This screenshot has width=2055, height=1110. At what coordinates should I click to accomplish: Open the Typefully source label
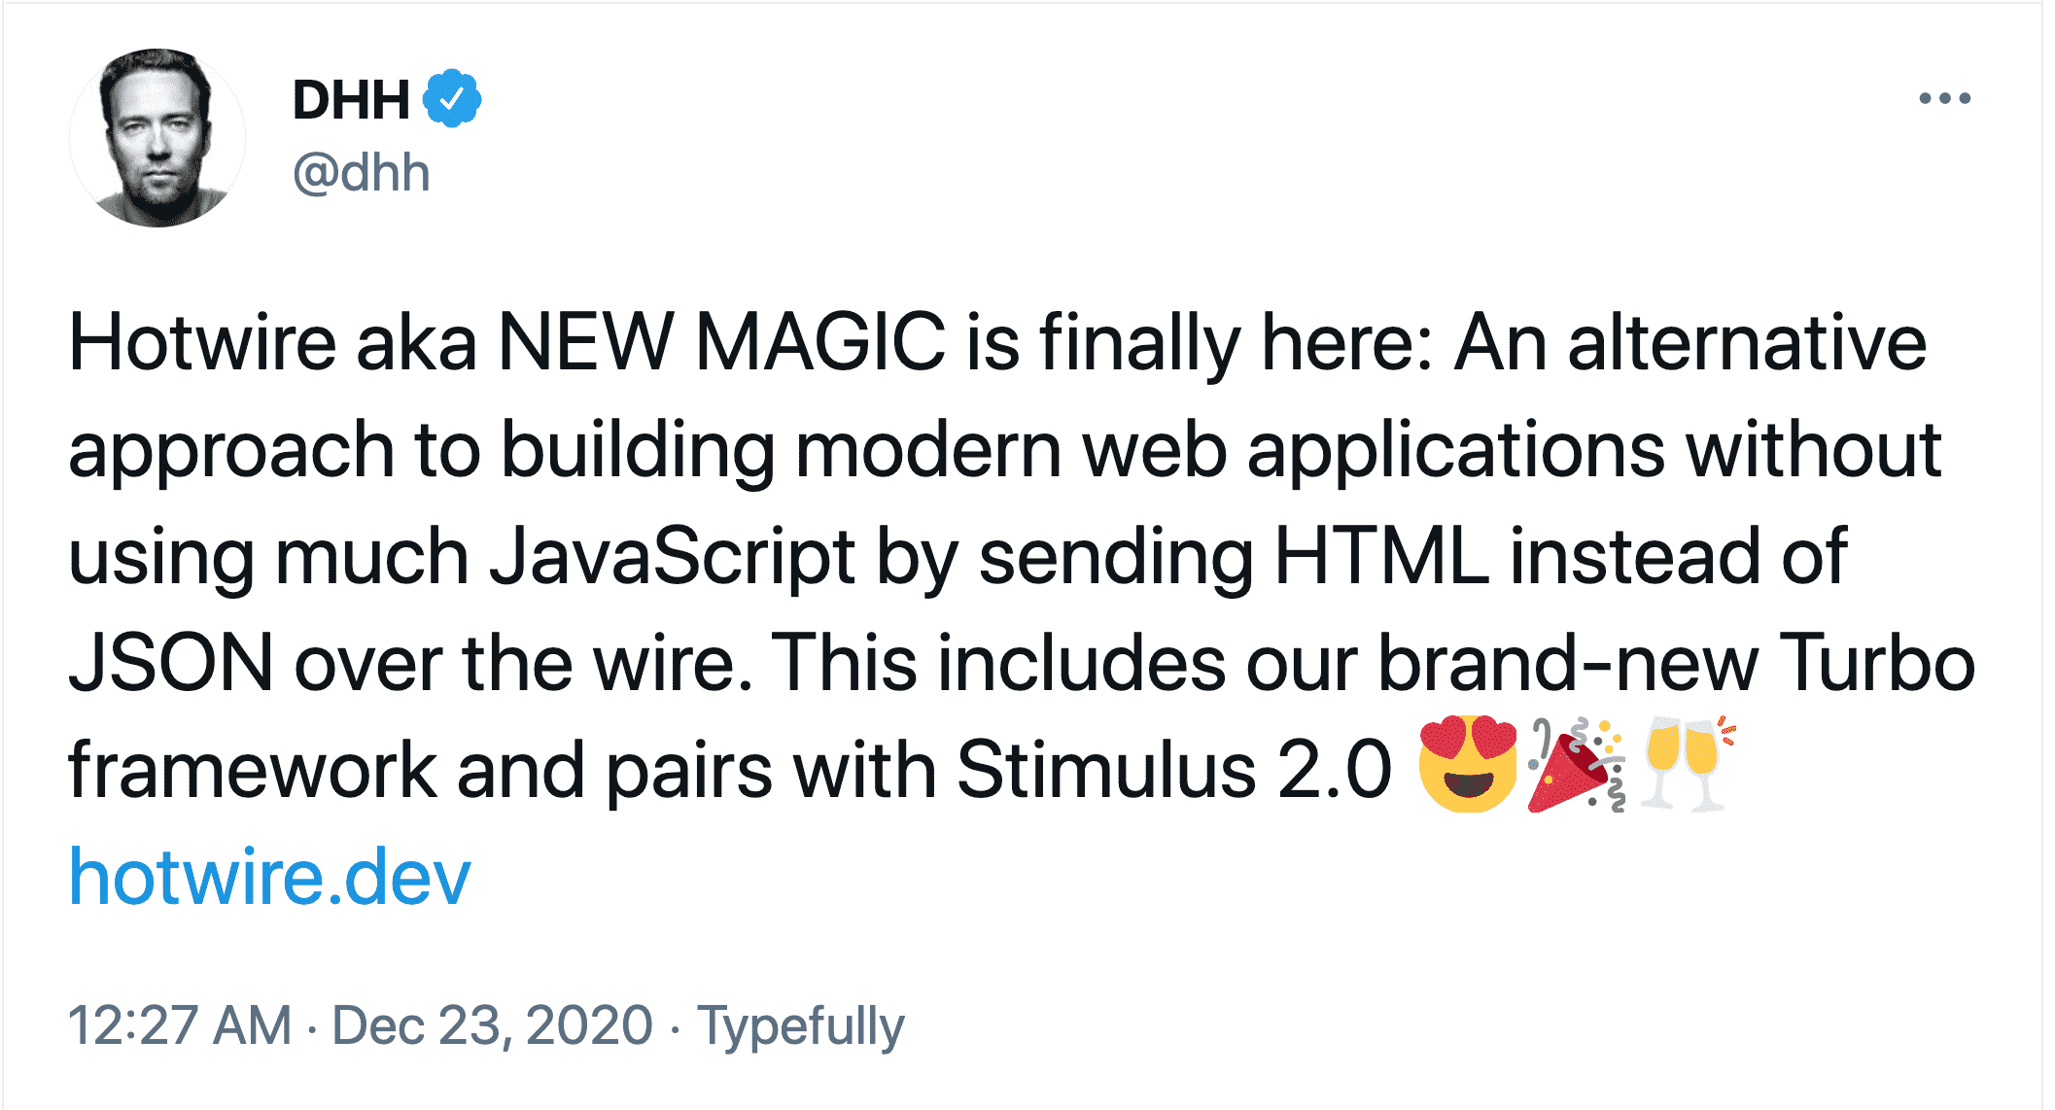click(801, 1027)
